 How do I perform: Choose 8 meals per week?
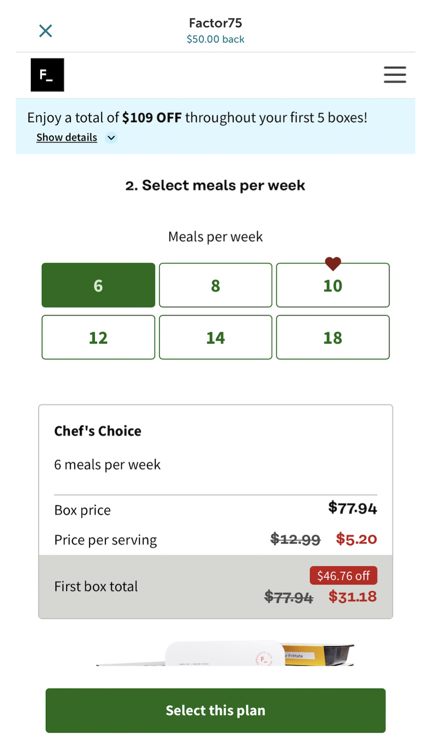215,285
